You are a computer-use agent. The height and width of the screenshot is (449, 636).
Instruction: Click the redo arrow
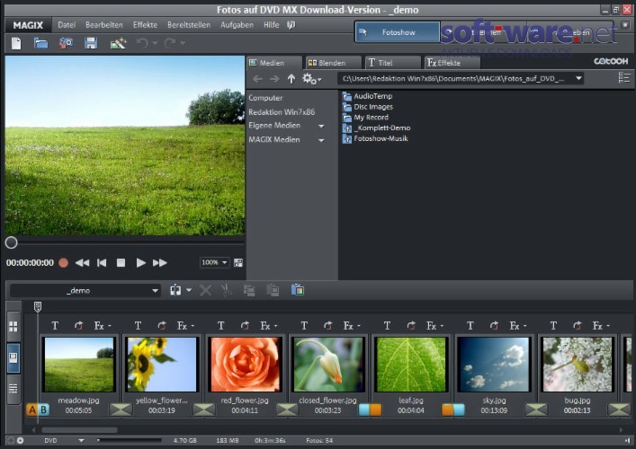point(170,42)
